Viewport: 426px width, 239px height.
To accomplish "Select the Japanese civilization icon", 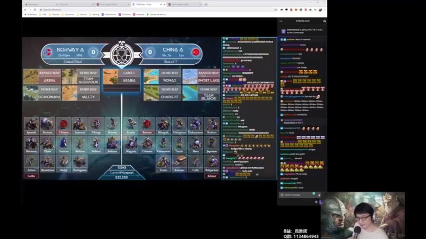I will pyautogui.click(x=211, y=144).
